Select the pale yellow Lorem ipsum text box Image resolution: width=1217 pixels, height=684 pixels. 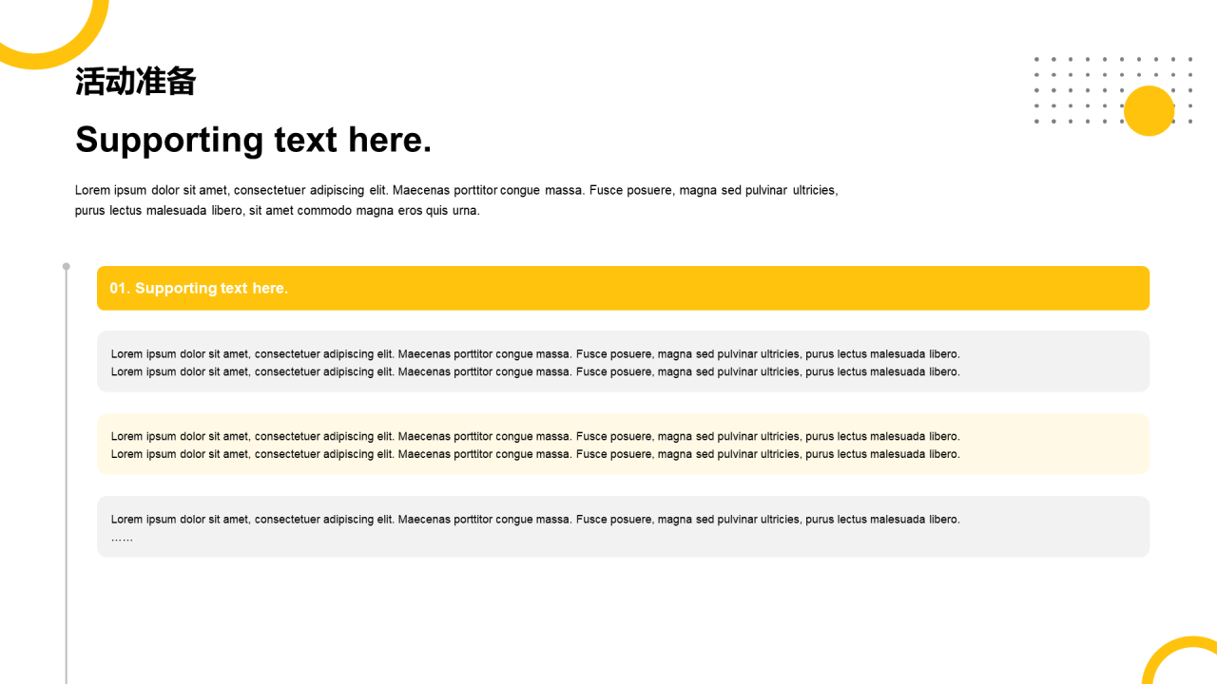click(x=623, y=445)
